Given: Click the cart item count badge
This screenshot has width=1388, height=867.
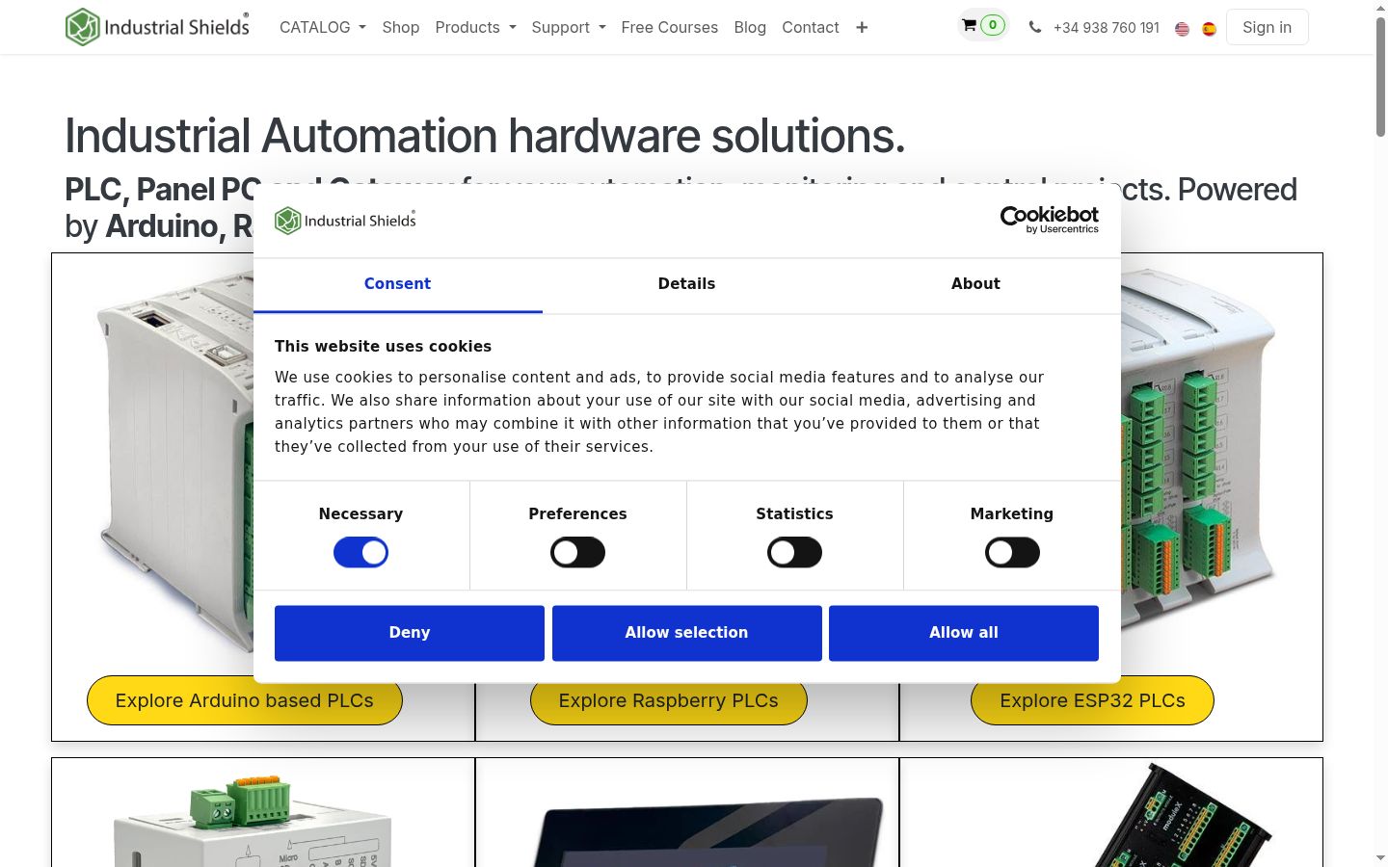Looking at the screenshot, I should pyautogui.click(x=993, y=25).
